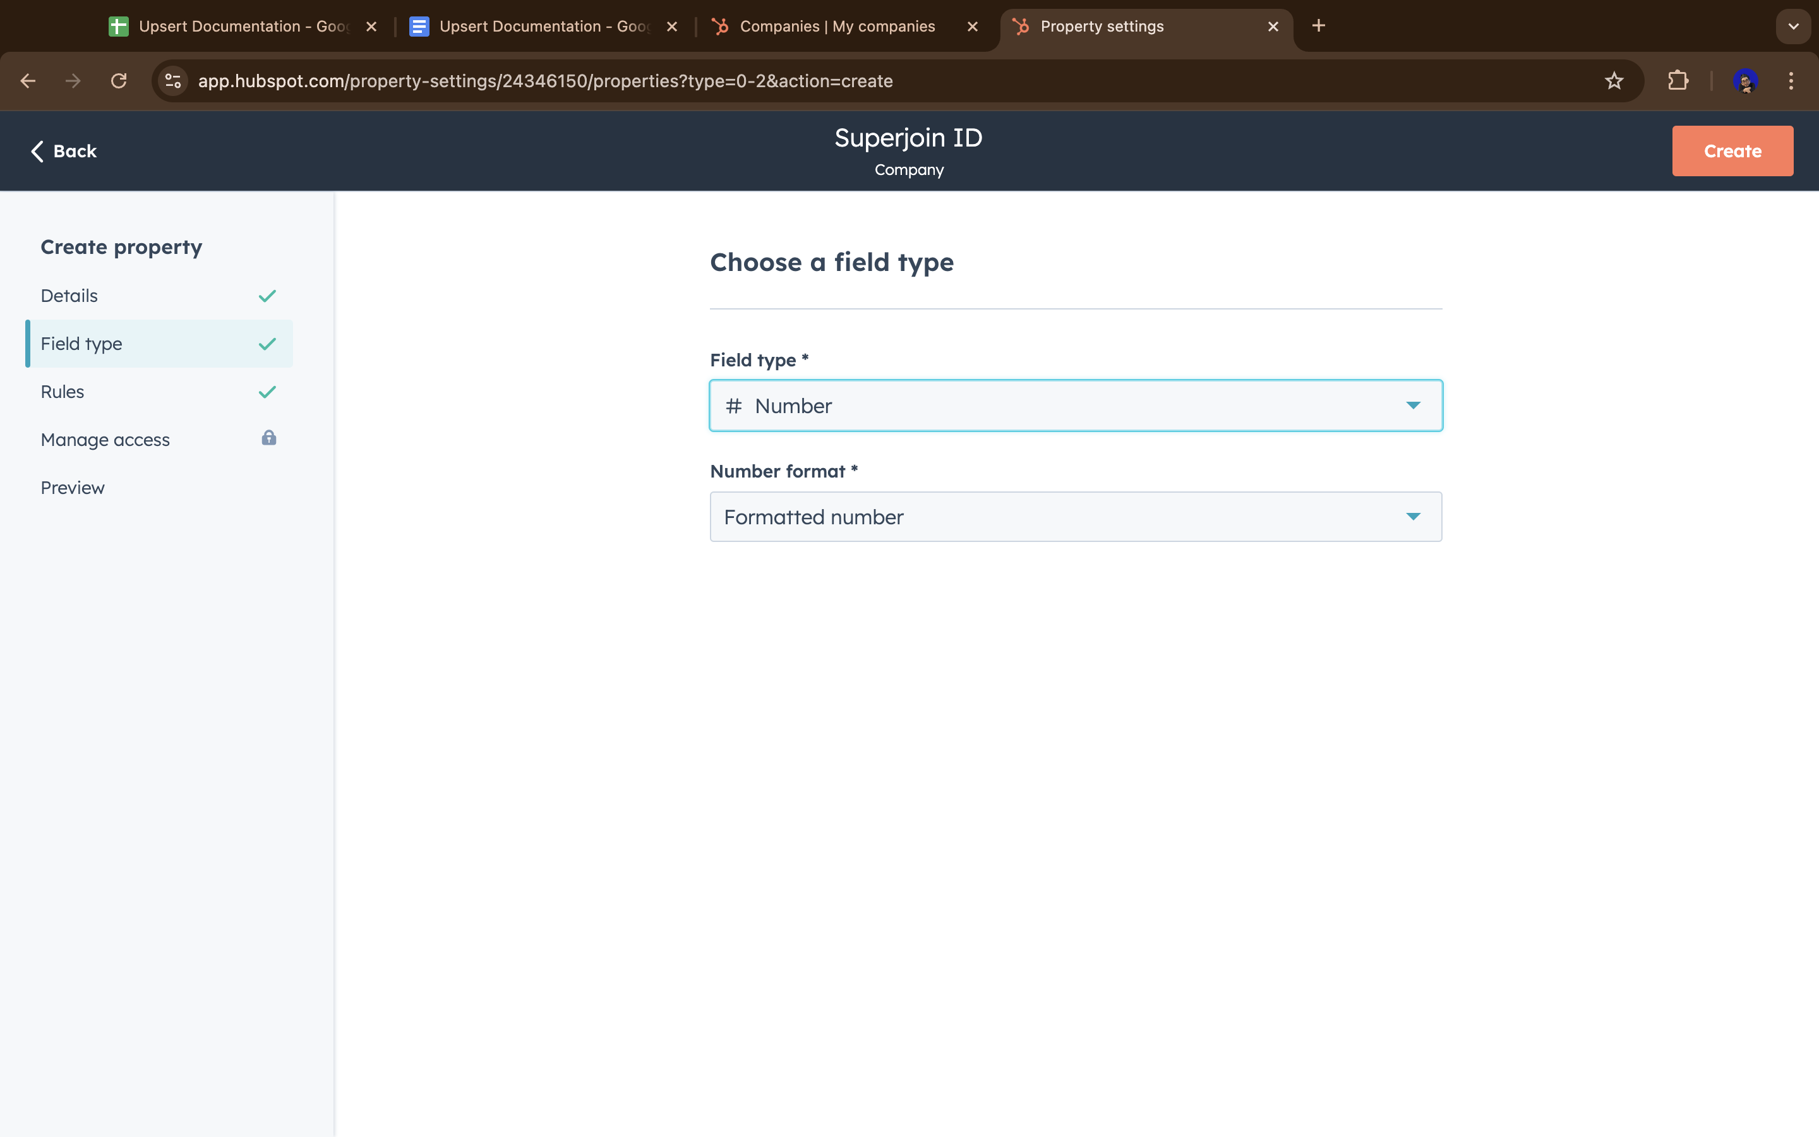Go to the Details step
Image resolution: width=1819 pixels, height=1137 pixels.
69,296
